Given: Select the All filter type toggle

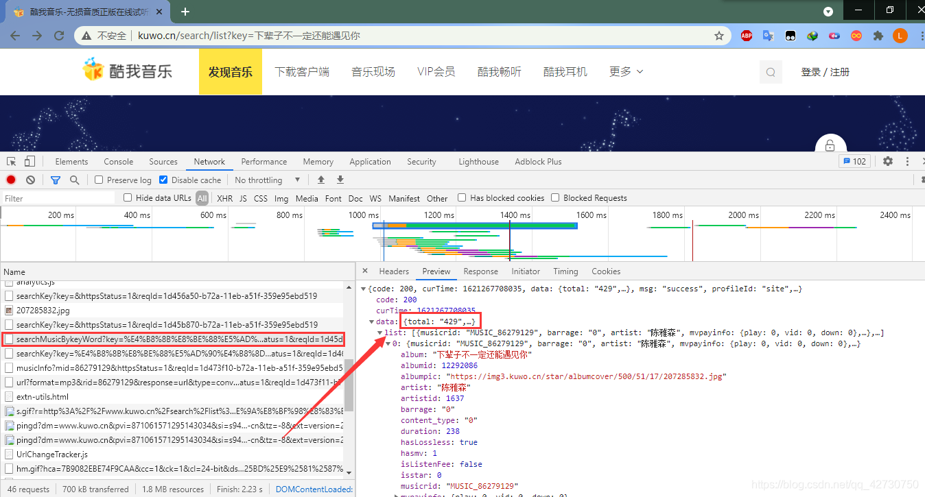Looking at the screenshot, I should (x=202, y=198).
